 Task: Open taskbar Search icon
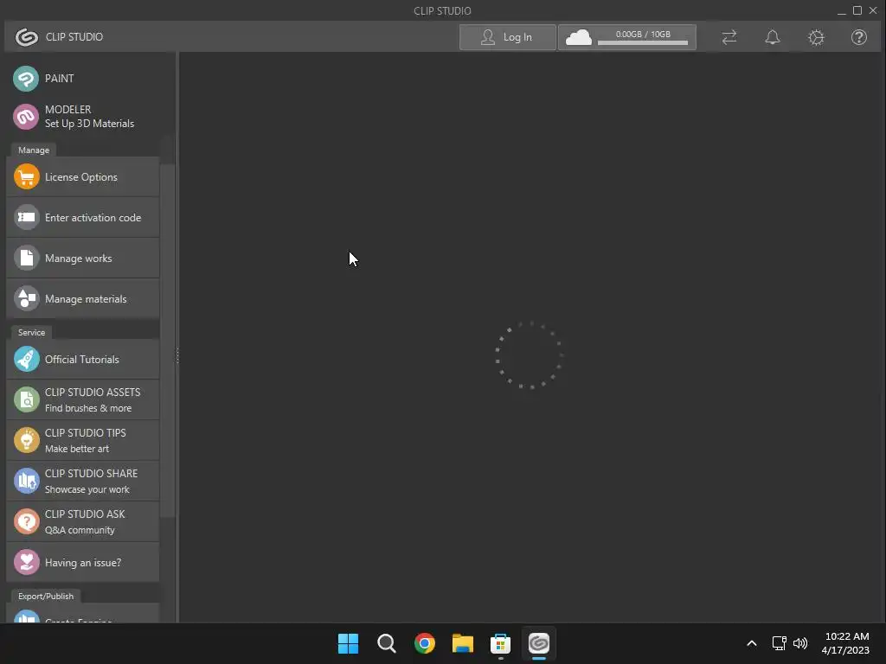[x=387, y=643]
